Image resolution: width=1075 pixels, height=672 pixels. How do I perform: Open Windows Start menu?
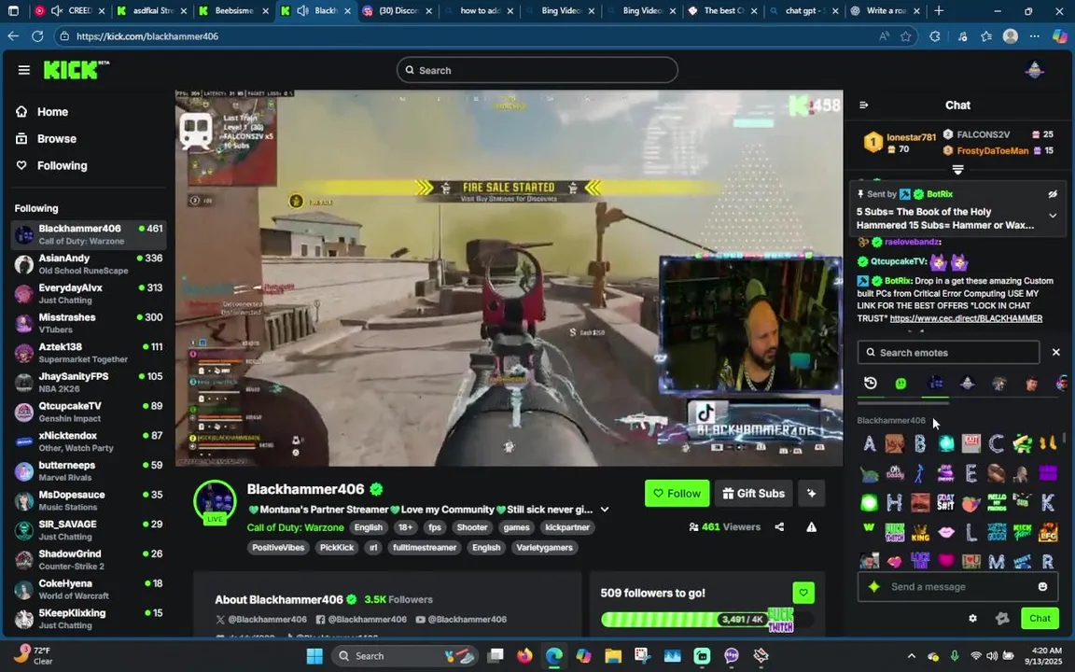tap(314, 655)
